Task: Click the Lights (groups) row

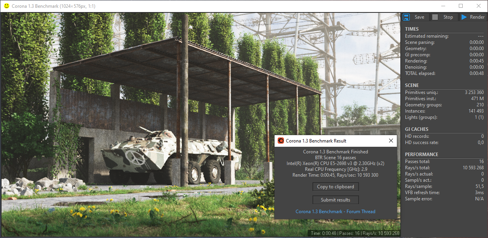Action: (x=444, y=117)
